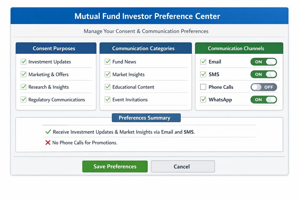Click the red X beside No Phone Calls

(x=48, y=143)
